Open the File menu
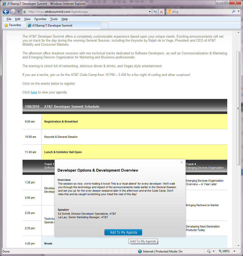The height and width of the screenshot is (256, 243). (x=9, y=19)
